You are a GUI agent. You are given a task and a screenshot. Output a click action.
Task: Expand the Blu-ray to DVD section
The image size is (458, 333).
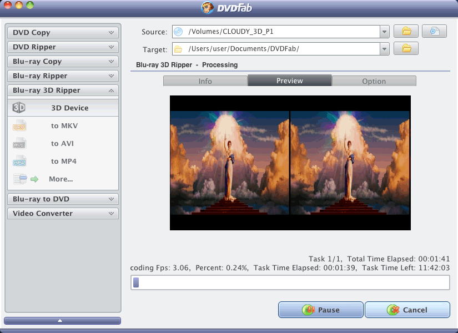pyautogui.click(x=63, y=199)
